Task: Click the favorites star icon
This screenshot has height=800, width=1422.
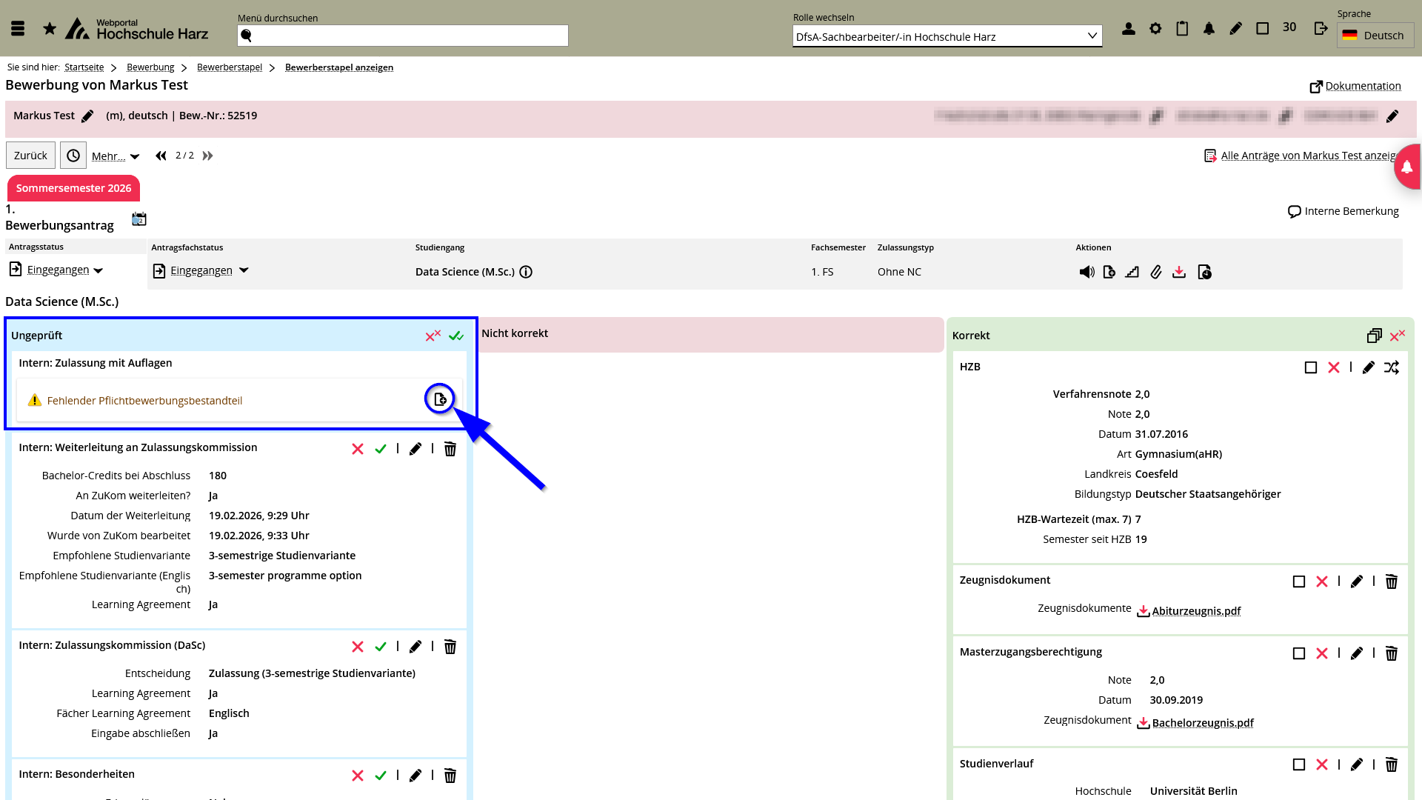Action: point(50,29)
